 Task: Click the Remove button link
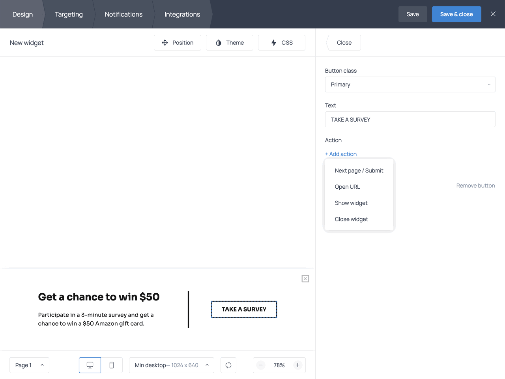click(475, 186)
